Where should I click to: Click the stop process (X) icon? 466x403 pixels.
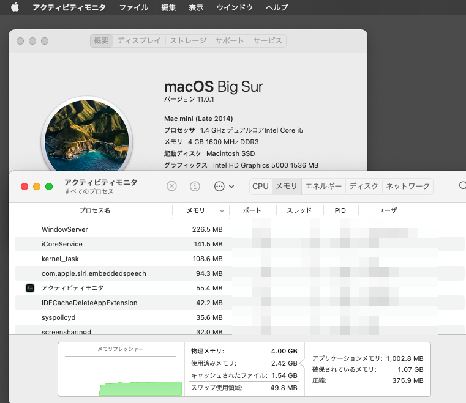pyautogui.click(x=171, y=187)
